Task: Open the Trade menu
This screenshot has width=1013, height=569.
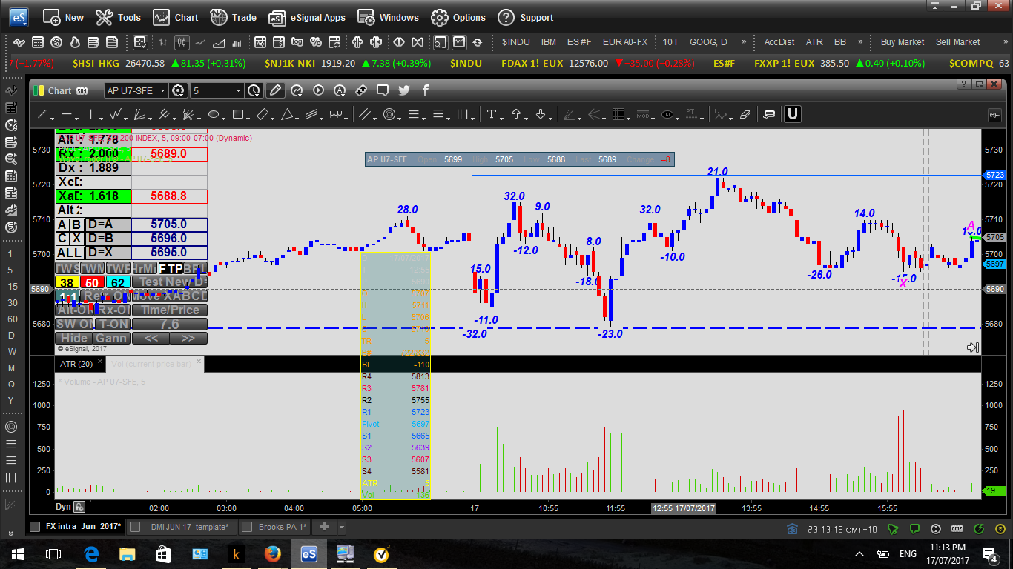Action: coord(233,17)
